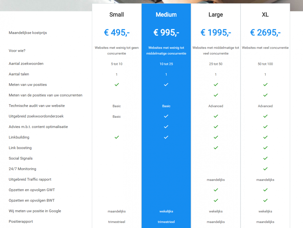303x228 pixels.
Task: Select the Small plan header
Action: [x=117, y=15]
